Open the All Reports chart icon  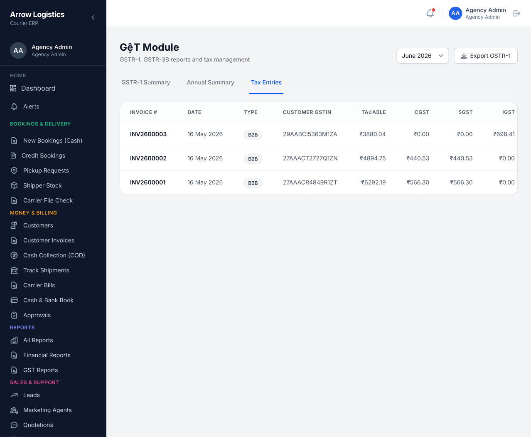(x=14, y=340)
